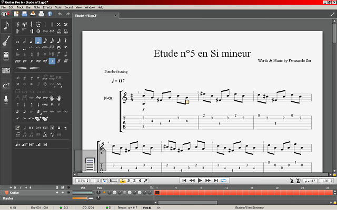Open the Edition note panel icon
This screenshot has width=337, height=210.
point(6,26)
